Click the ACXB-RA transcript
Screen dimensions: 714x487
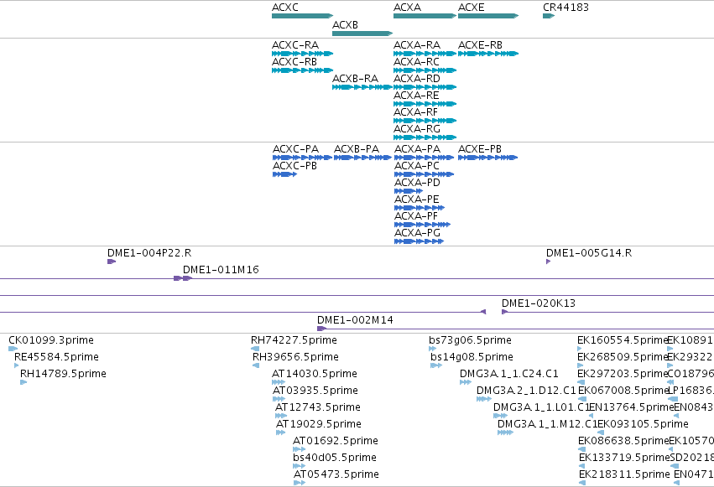pos(362,87)
